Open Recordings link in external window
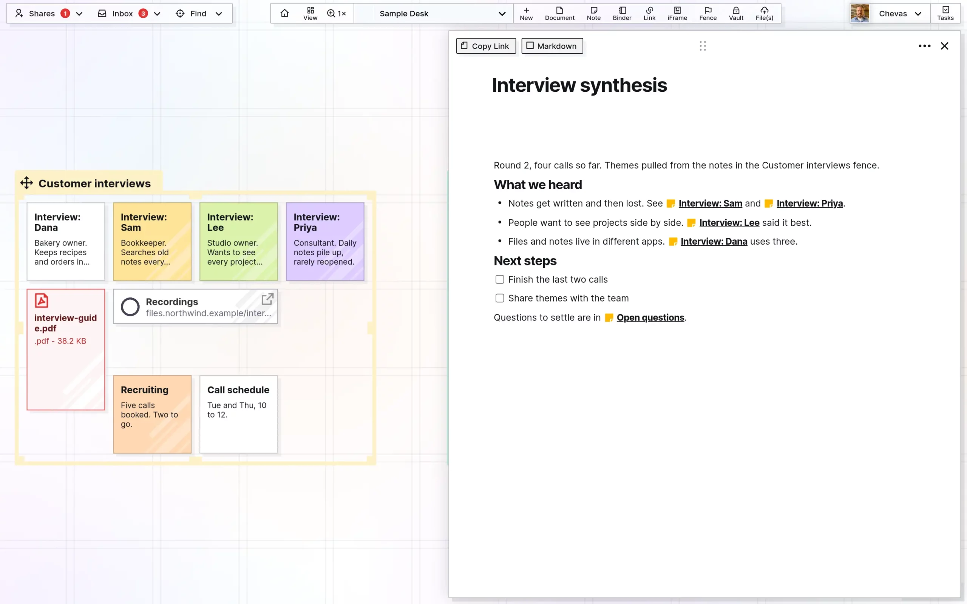The image size is (967, 604). 267,299
